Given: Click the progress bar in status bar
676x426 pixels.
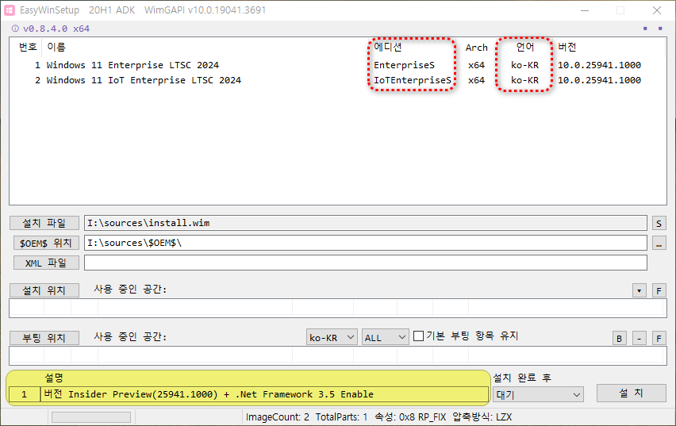Looking at the screenshot, I should click(x=91, y=417).
